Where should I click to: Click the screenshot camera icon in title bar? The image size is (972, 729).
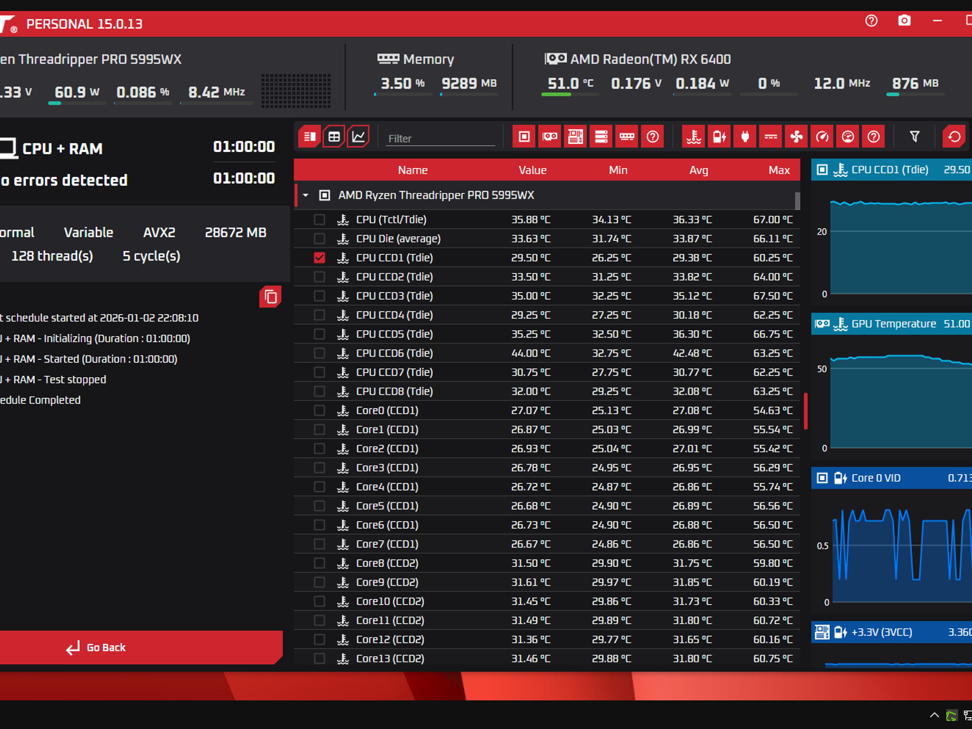904,21
